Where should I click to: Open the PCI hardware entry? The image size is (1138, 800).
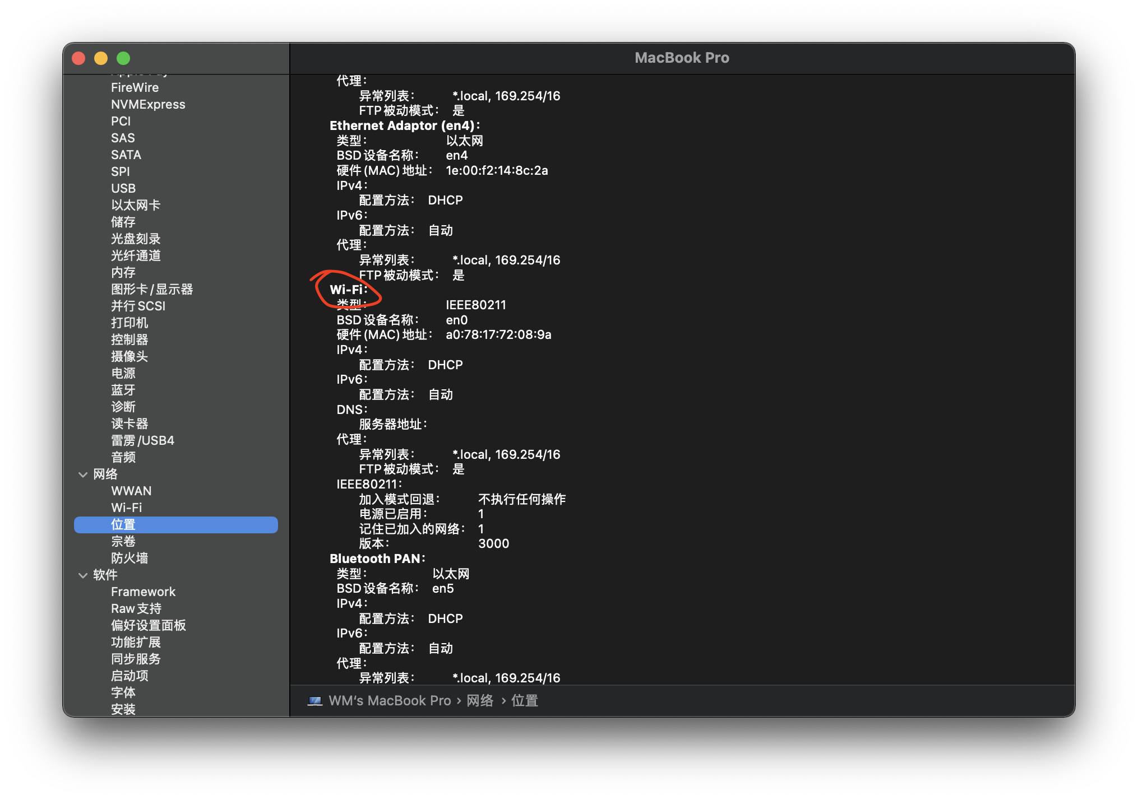(121, 121)
